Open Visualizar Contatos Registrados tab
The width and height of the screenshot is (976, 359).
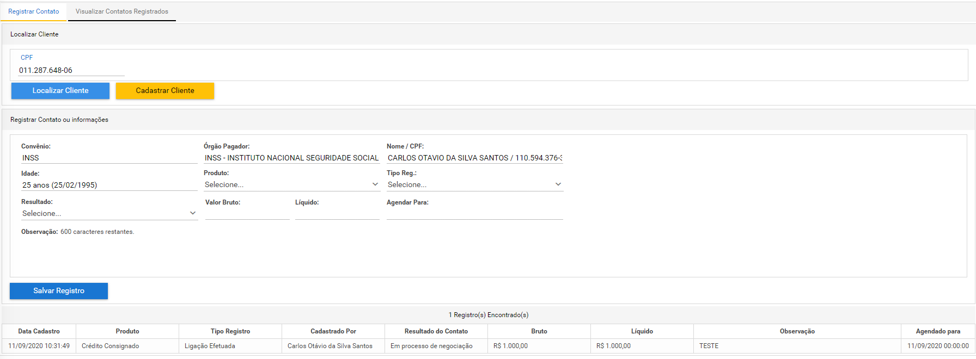tap(122, 11)
